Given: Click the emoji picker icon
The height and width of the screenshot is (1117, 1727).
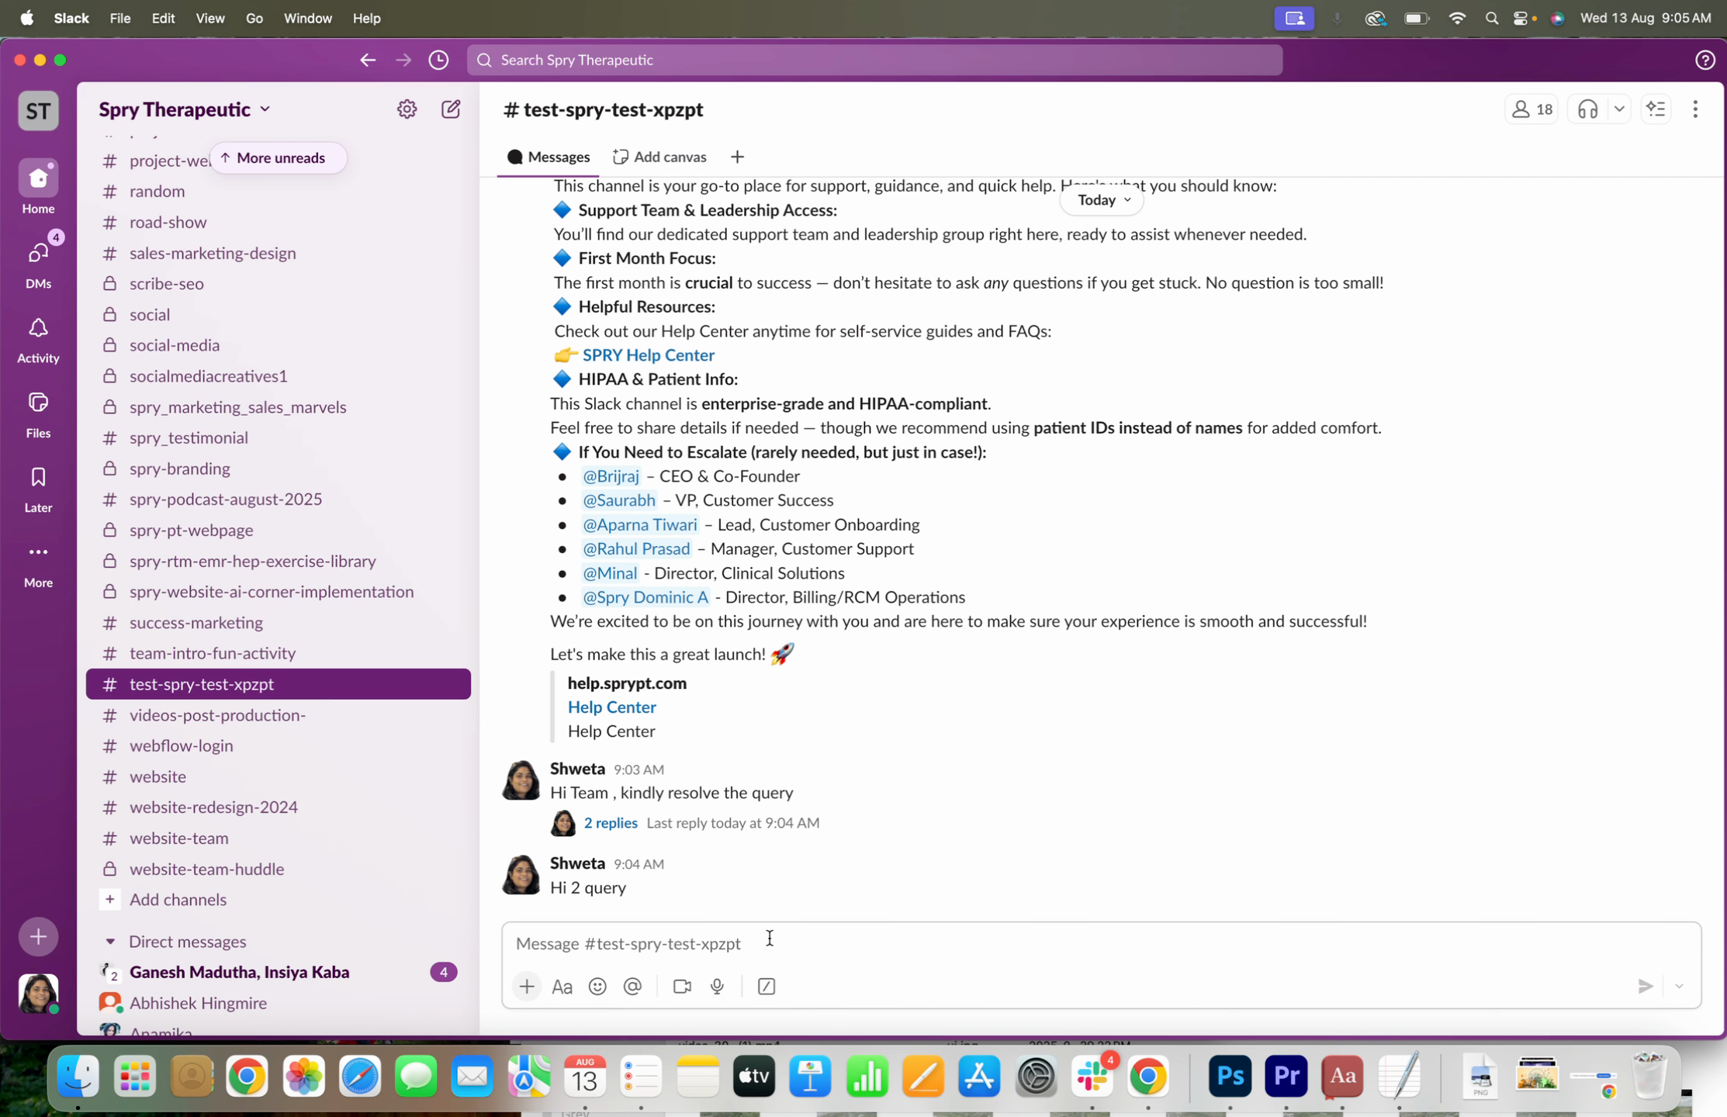Looking at the screenshot, I should pyautogui.click(x=597, y=986).
